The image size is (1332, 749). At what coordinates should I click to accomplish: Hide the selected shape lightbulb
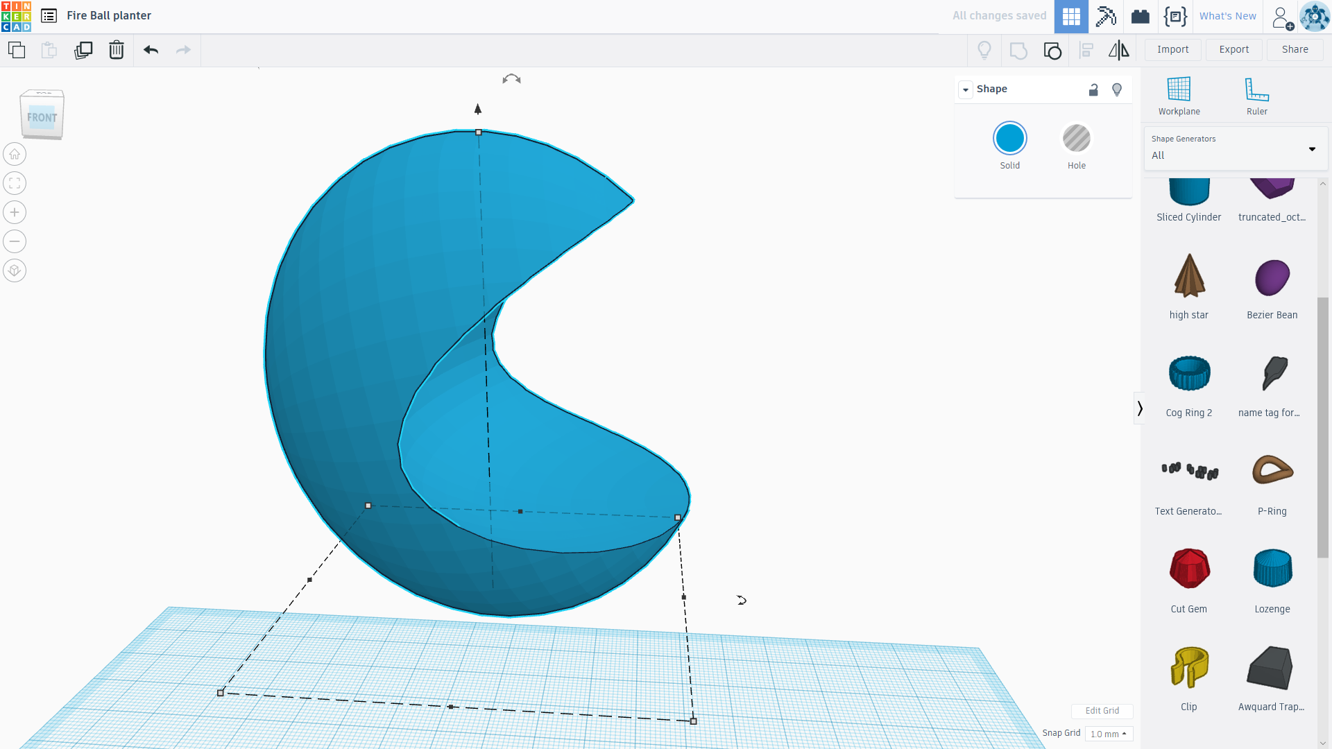(x=1117, y=89)
